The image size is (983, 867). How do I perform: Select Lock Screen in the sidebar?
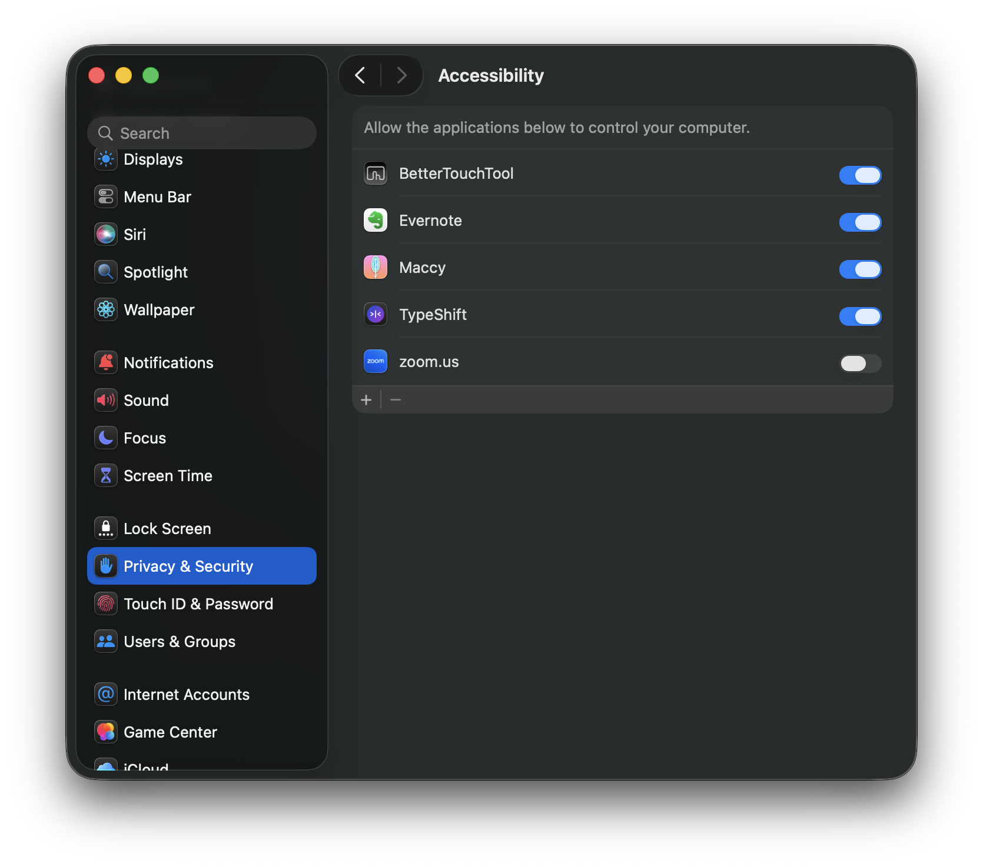pyautogui.click(x=202, y=529)
